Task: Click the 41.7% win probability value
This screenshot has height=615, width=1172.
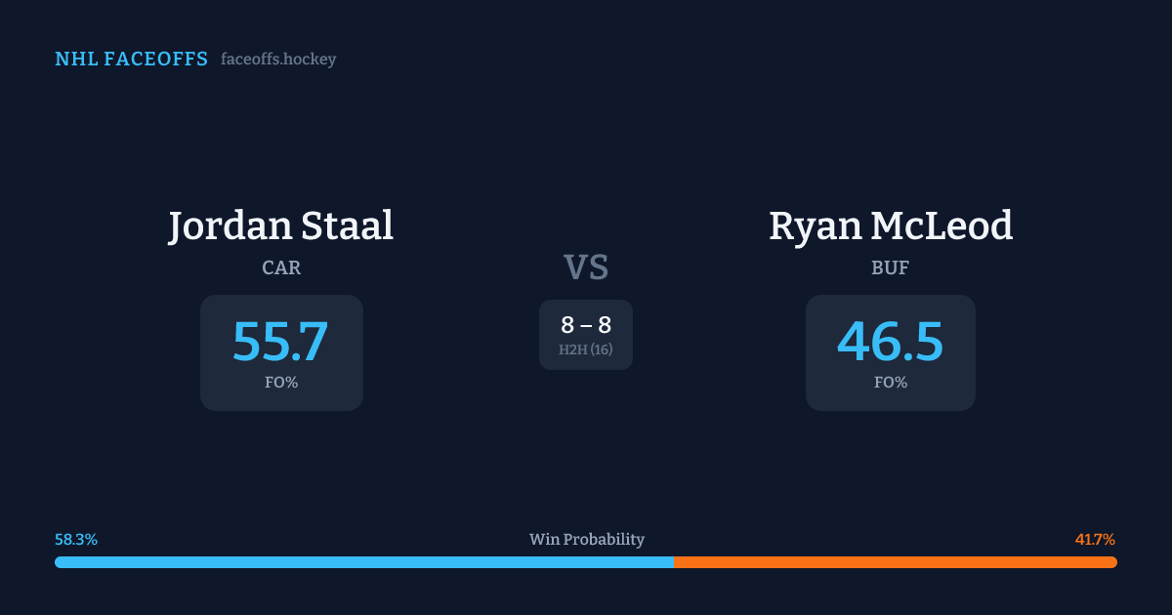Action: pos(1095,540)
